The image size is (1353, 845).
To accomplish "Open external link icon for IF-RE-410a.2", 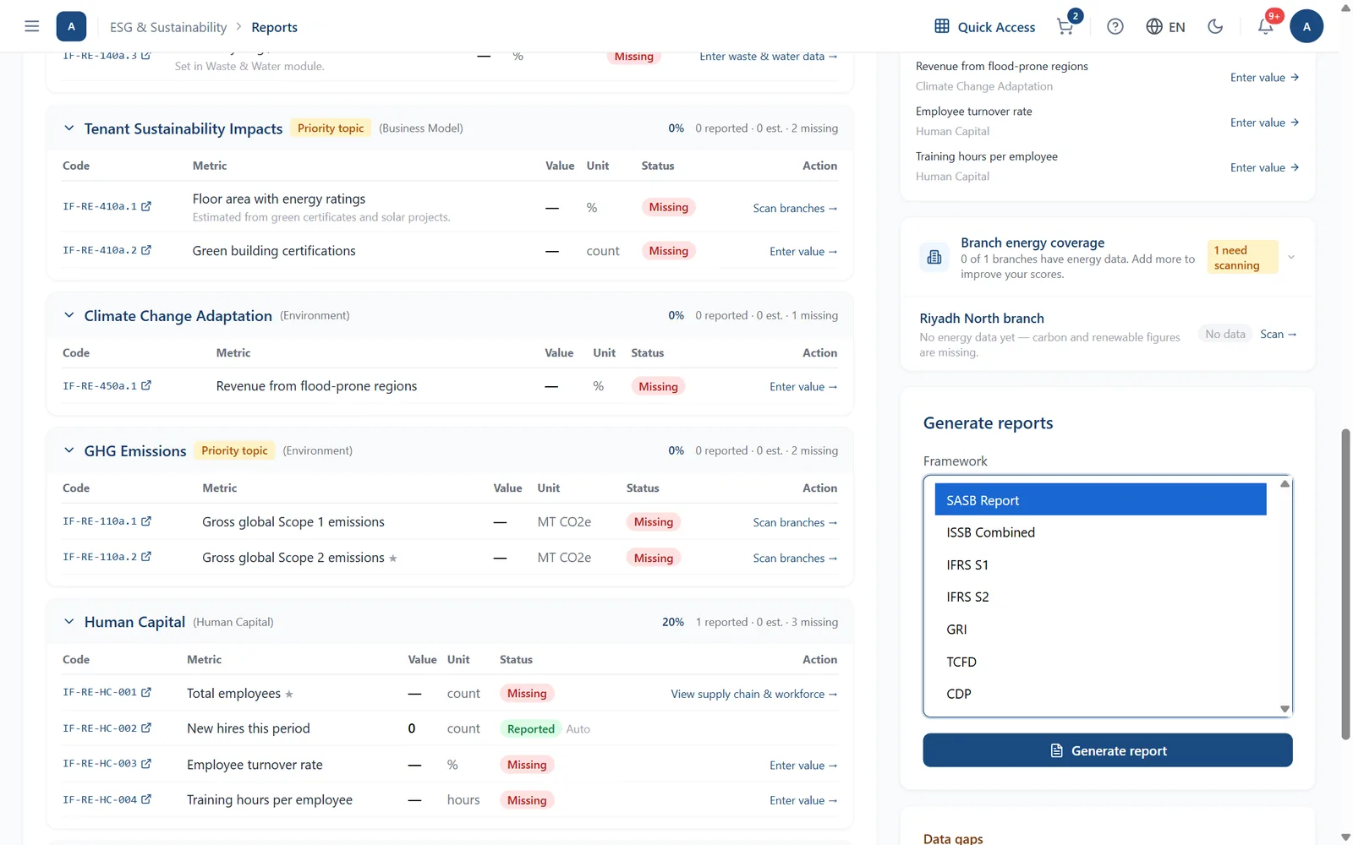I will (146, 250).
